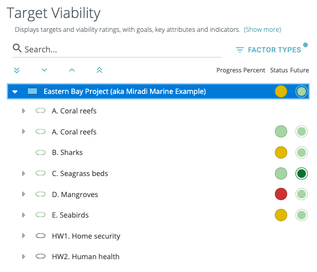Click the collapse one level chevron icon
This screenshot has width=317, height=272.
click(72, 70)
